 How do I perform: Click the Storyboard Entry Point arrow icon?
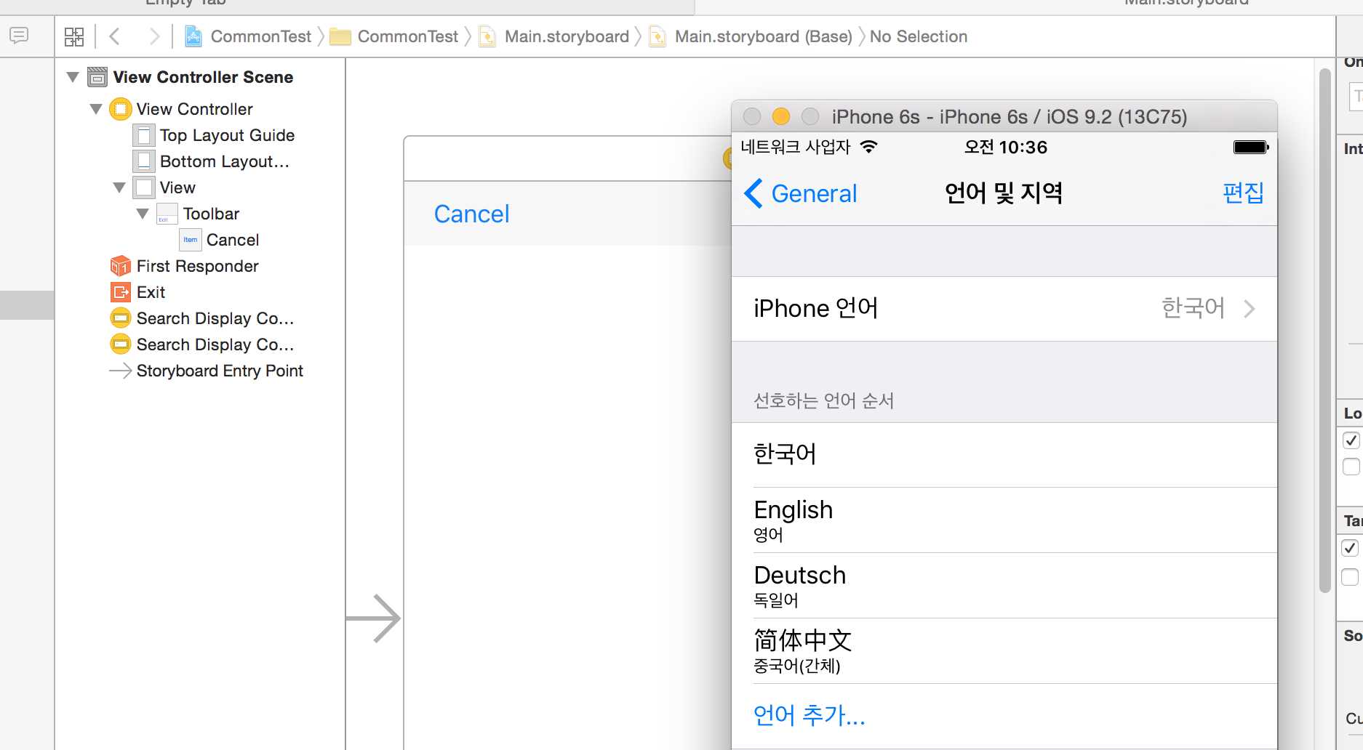121,371
